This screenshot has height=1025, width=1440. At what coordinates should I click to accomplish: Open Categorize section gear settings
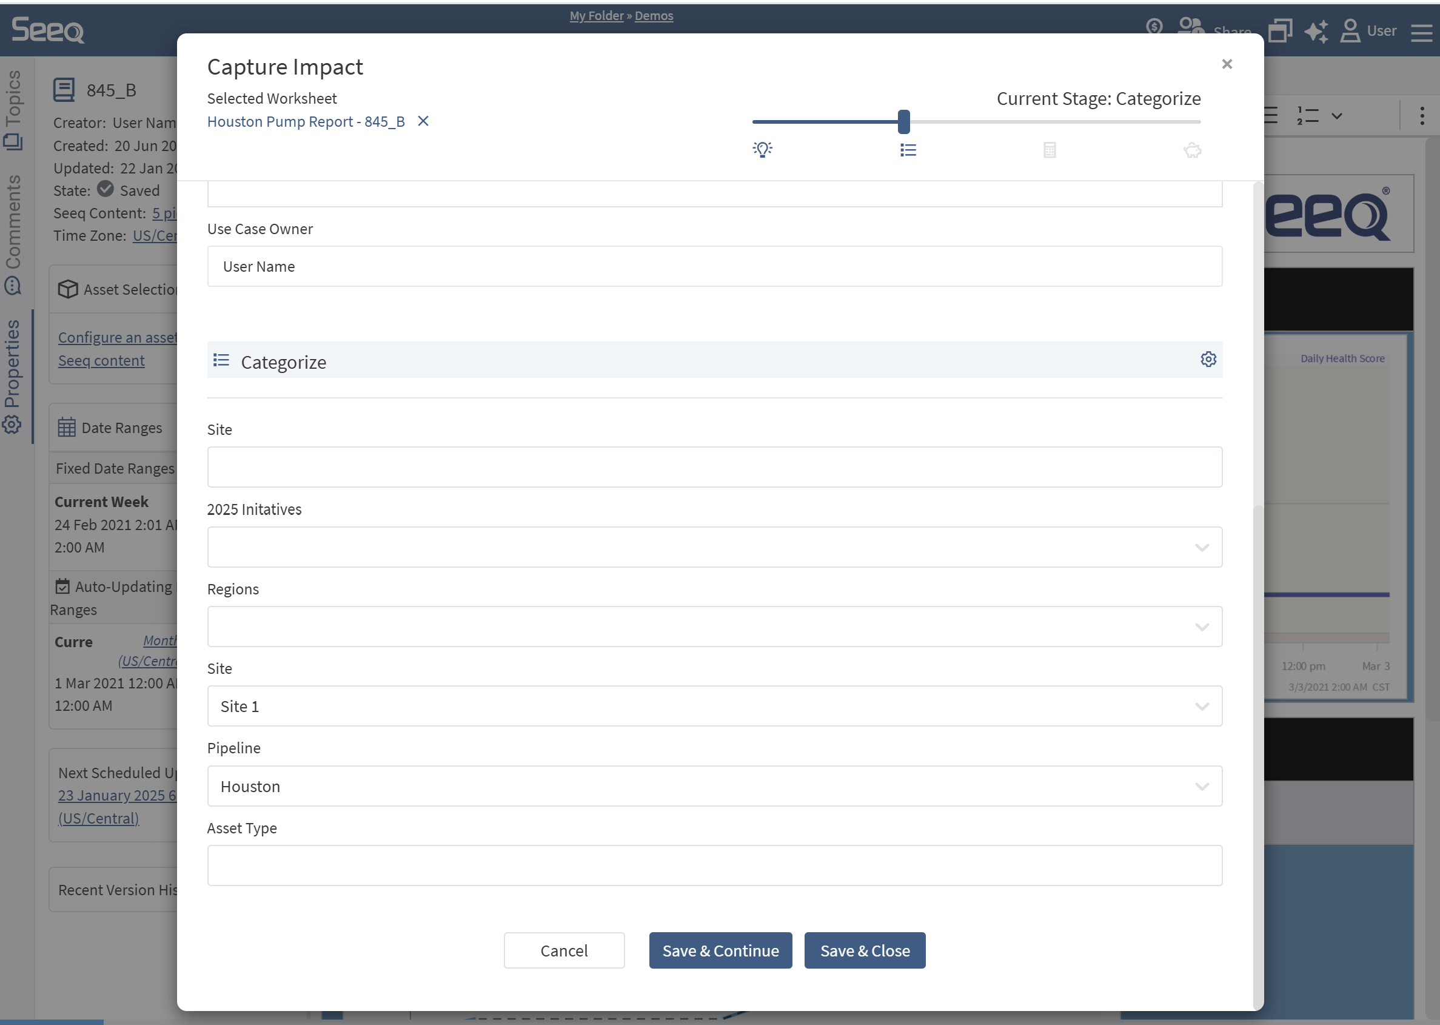(x=1208, y=359)
